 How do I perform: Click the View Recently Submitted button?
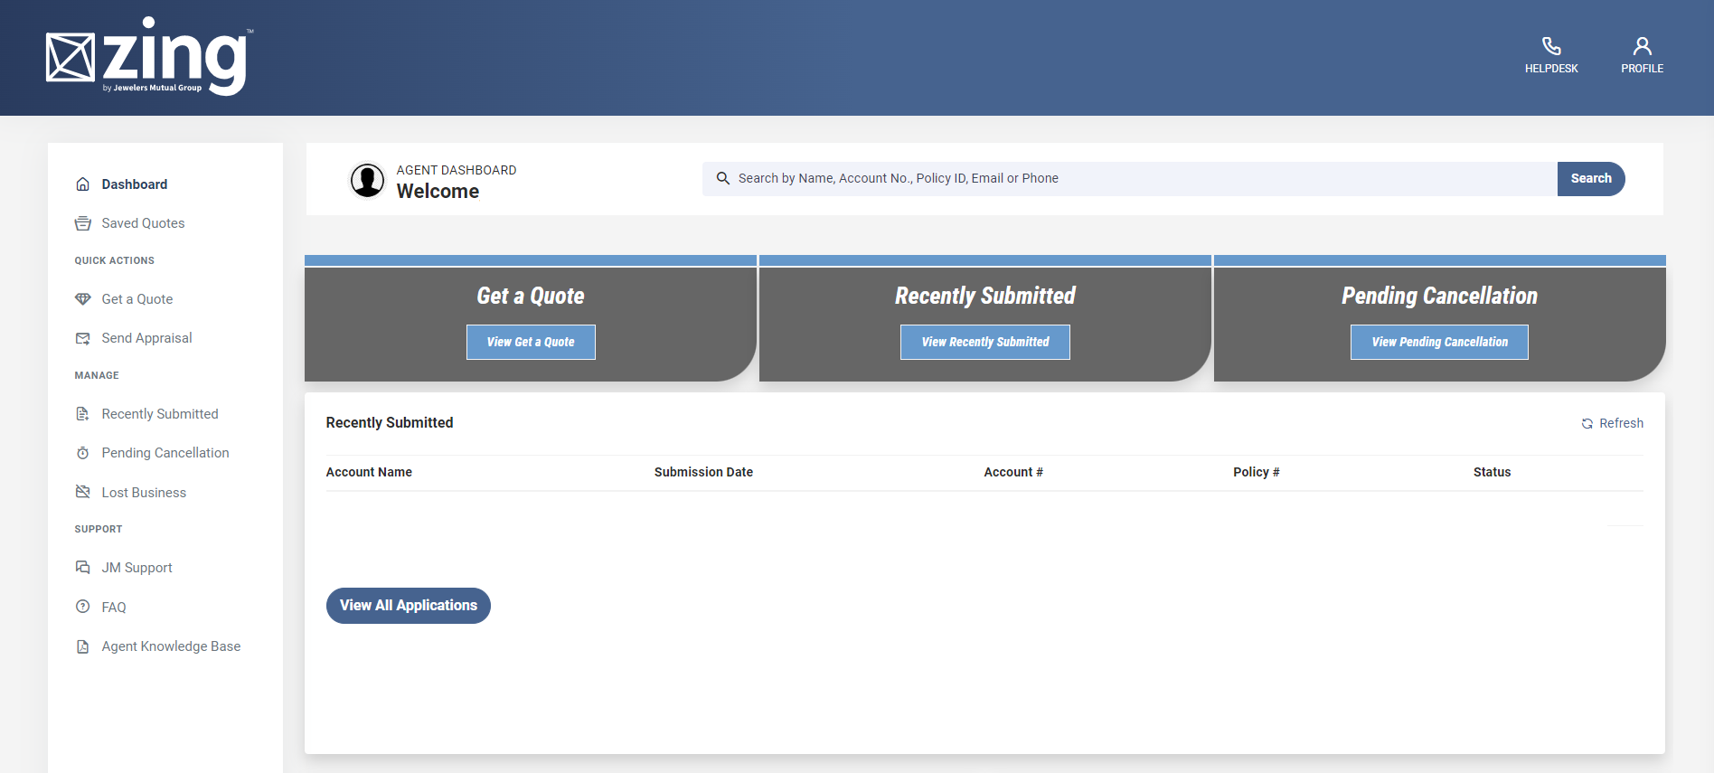tap(985, 342)
